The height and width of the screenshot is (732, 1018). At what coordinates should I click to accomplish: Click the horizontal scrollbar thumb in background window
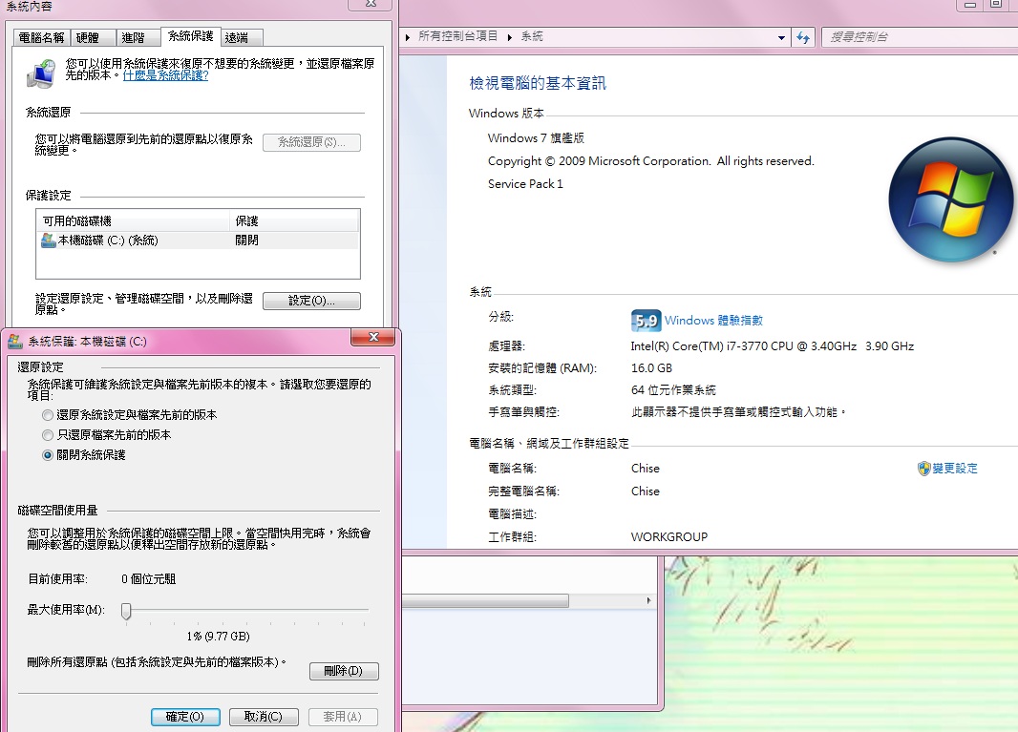coord(486,601)
